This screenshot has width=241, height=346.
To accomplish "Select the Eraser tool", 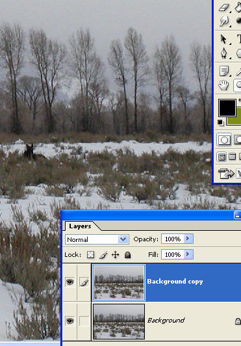I will coord(224,7).
